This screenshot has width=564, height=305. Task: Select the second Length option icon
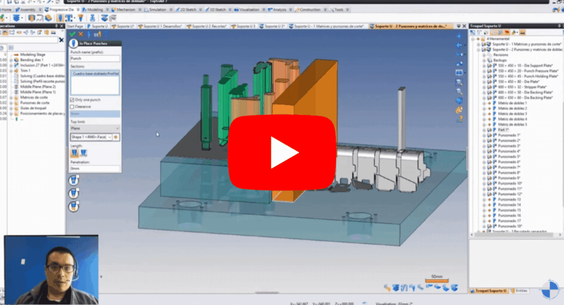click(84, 153)
